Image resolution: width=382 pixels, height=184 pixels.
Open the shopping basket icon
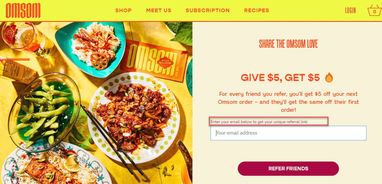click(374, 11)
